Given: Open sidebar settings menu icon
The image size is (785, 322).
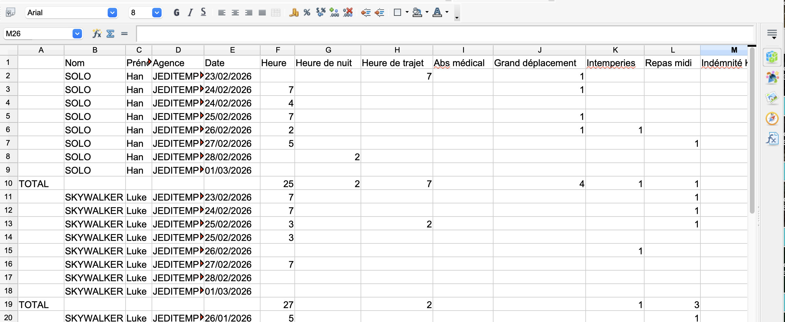Looking at the screenshot, I should [772, 34].
